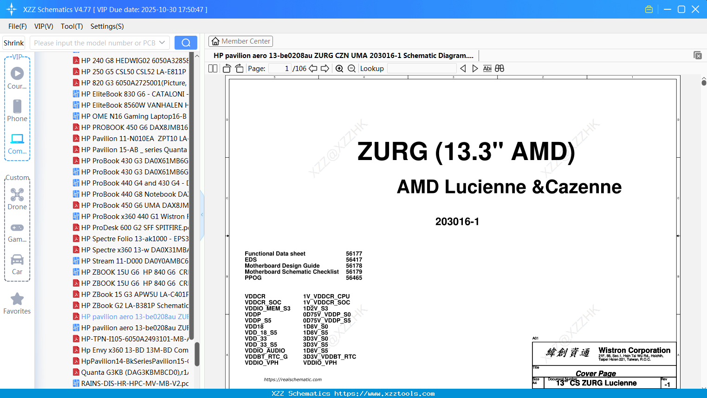
Task: Select the Phone category icon
Action: coord(17,111)
